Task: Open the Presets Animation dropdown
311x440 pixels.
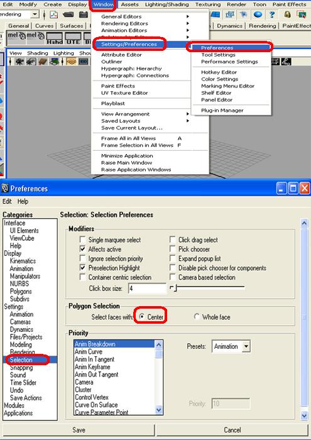Action: click(231, 346)
